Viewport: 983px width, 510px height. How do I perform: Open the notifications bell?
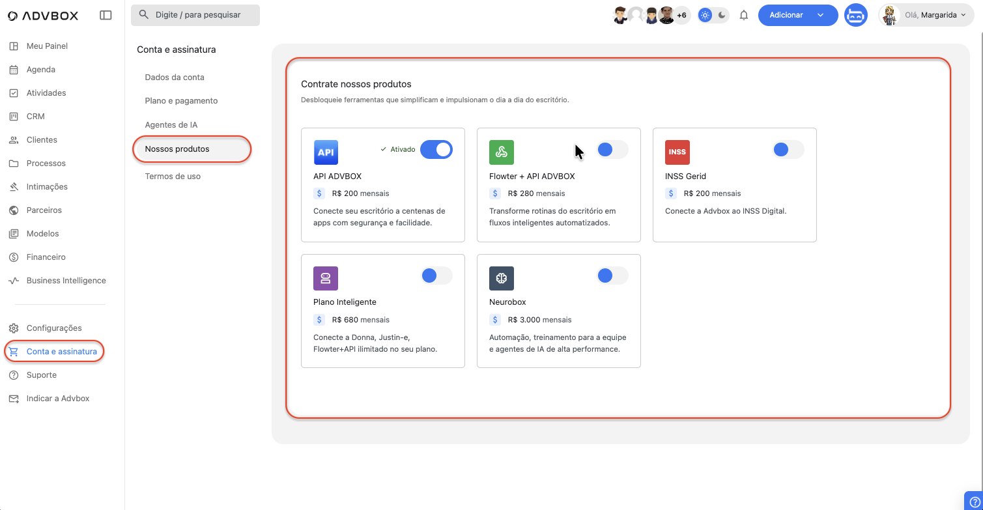point(744,15)
